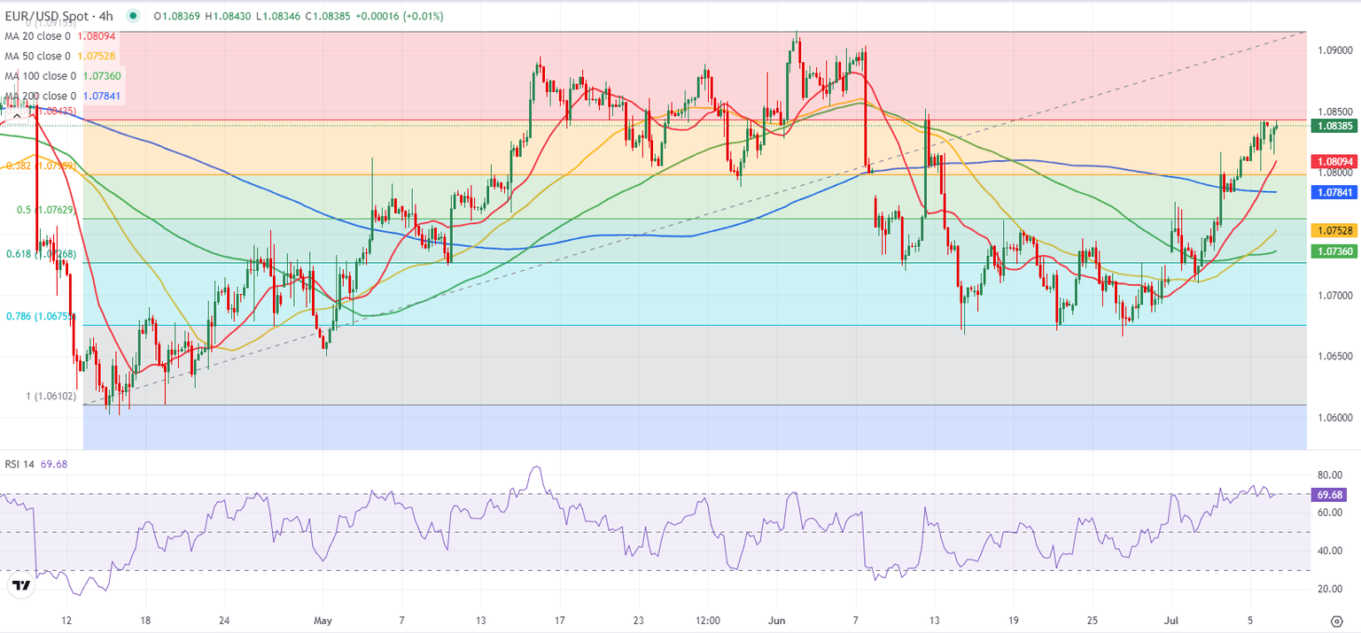Click the TradingView logo badge
Viewport: 1361px width, 633px height.
pyautogui.click(x=19, y=585)
